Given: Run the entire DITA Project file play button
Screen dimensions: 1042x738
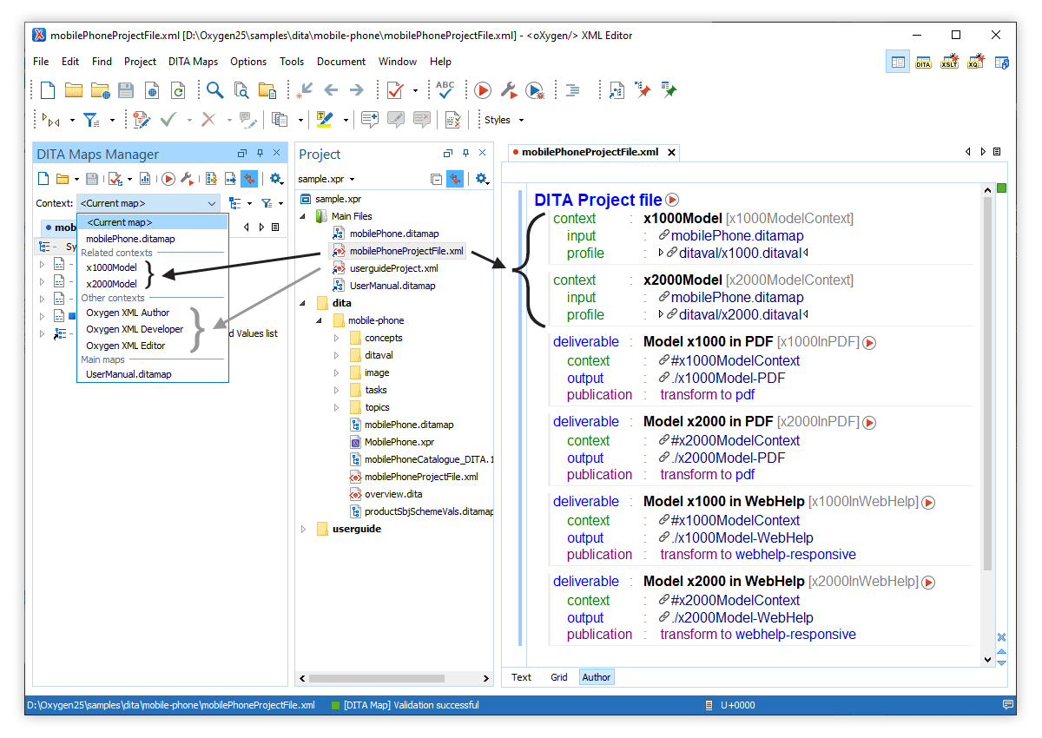Looking at the screenshot, I should (x=672, y=201).
